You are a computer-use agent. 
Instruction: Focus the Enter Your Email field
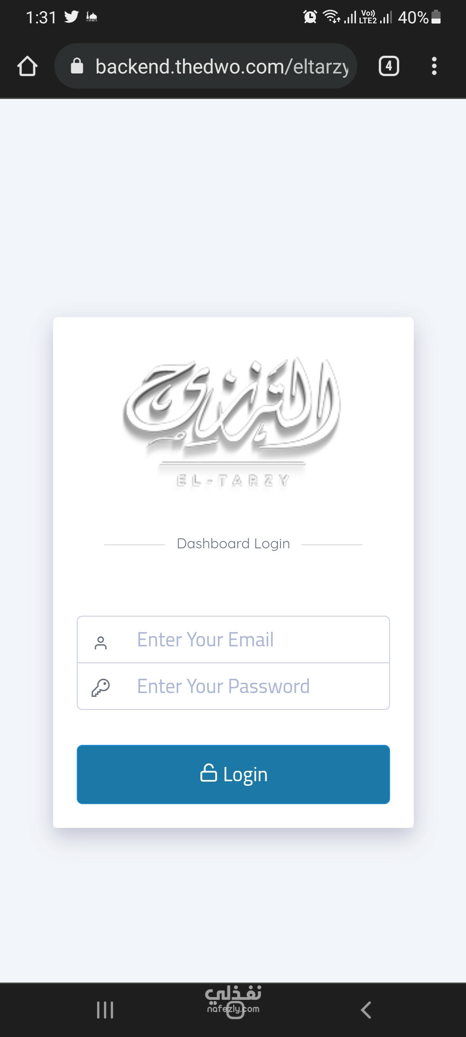pos(233,639)
